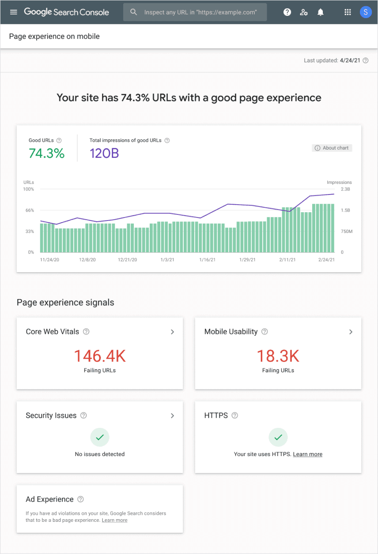Viewport: 378px width, 554px height.
Task: Click the user permissions icon in header
Action: tap(304, 12)
